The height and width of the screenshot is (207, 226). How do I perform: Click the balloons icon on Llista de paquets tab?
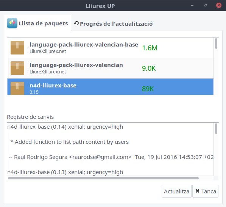coord(12,23)
